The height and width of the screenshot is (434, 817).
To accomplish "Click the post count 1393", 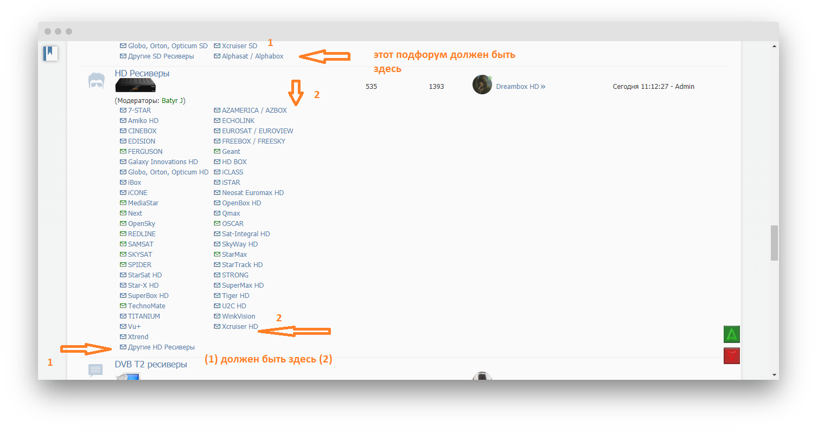I will pyautogui.click(x=436, y=87).
